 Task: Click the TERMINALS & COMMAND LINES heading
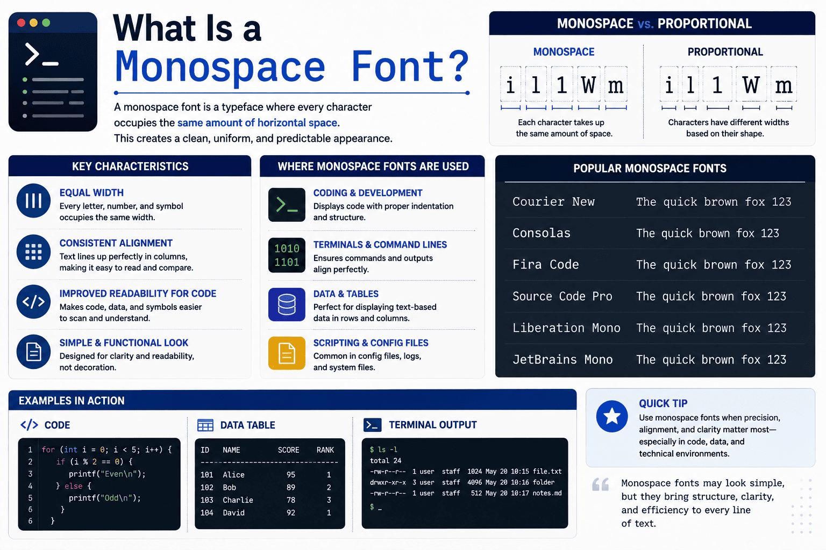(380, 244)
